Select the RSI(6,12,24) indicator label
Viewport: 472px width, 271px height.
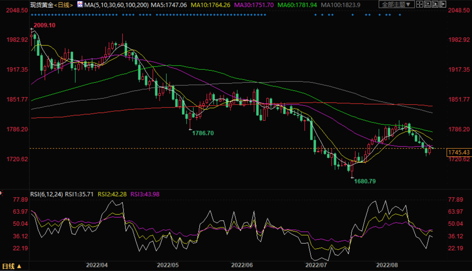pyautogui.click(x=47, y=194)
